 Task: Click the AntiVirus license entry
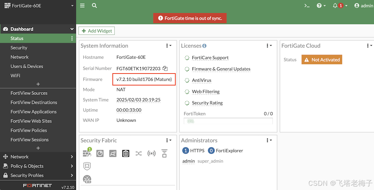tap(201, 80)
